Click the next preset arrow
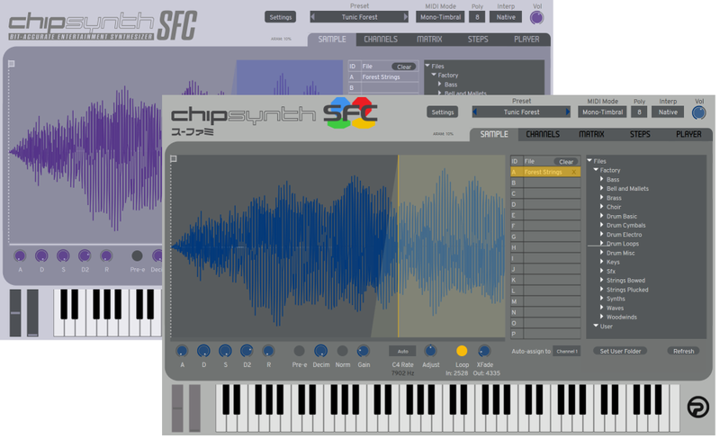 coord(568,112)
